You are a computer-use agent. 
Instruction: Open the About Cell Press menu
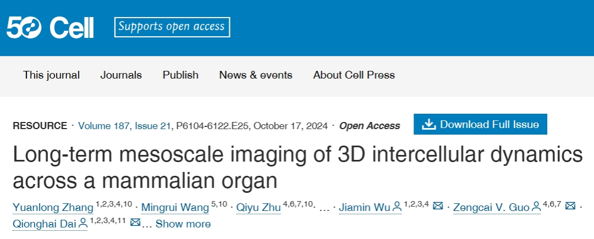coord(354,75)
